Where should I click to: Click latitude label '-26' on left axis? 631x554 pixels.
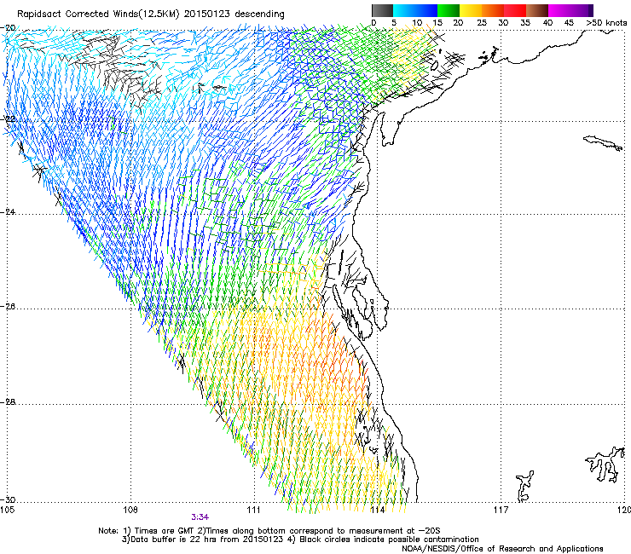(8, 307)
